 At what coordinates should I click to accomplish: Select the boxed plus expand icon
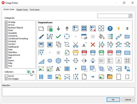pyautogui.click(x=58, y=53)
